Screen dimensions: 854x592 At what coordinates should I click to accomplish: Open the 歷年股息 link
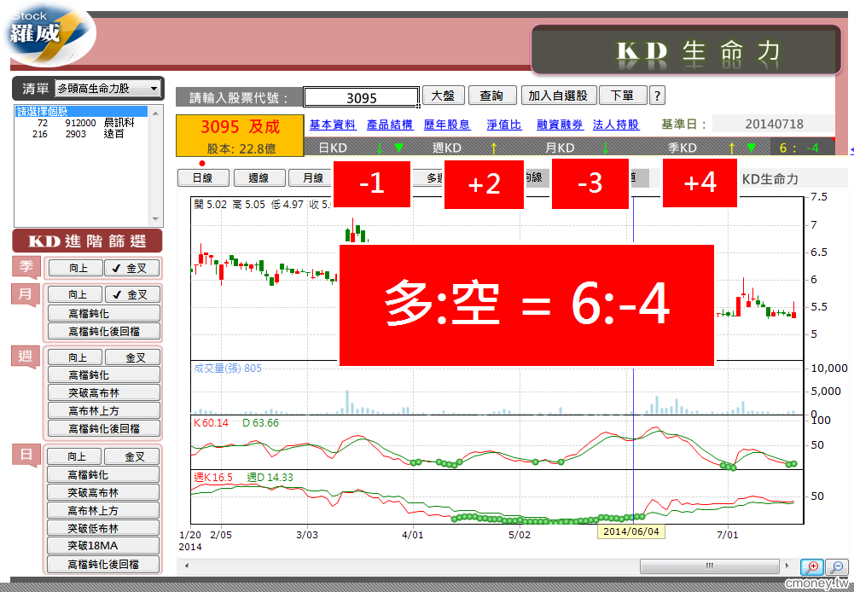click(447, 125)
